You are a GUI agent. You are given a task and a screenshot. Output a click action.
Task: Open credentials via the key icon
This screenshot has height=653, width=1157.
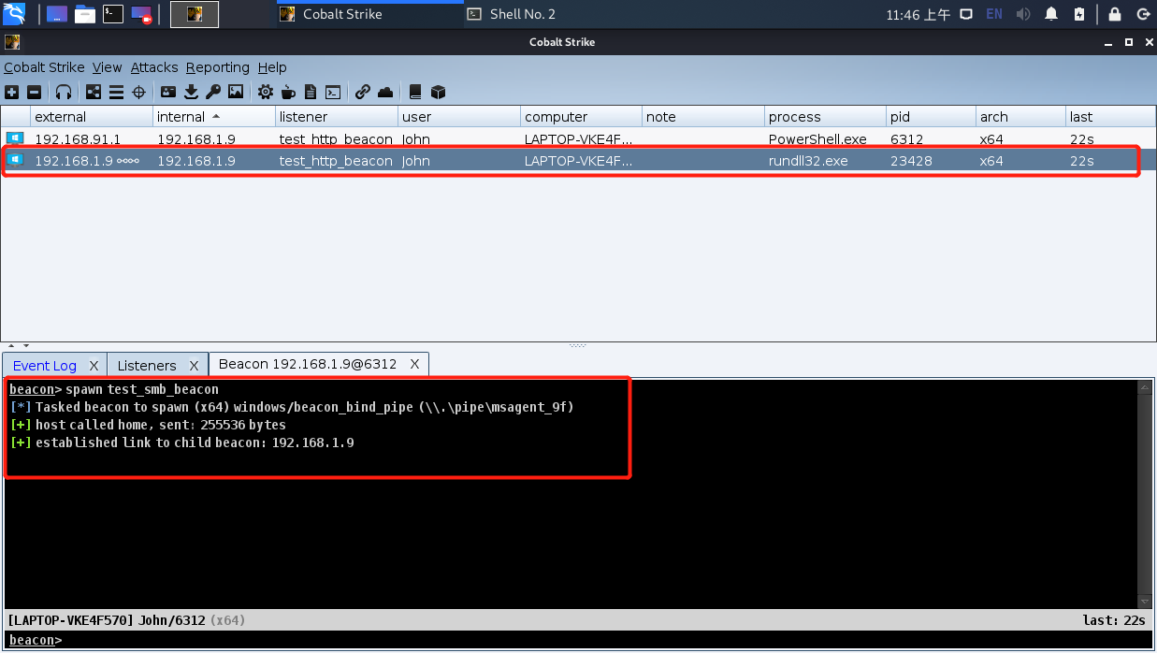213,92
